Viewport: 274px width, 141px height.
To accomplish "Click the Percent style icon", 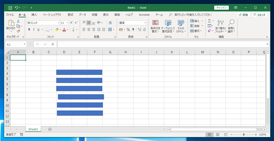I will click(128, 30).
